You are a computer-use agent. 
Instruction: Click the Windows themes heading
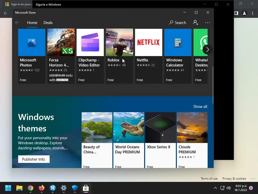pos(36,123)
